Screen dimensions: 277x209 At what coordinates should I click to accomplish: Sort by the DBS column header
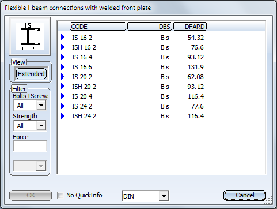click(150, 27)
